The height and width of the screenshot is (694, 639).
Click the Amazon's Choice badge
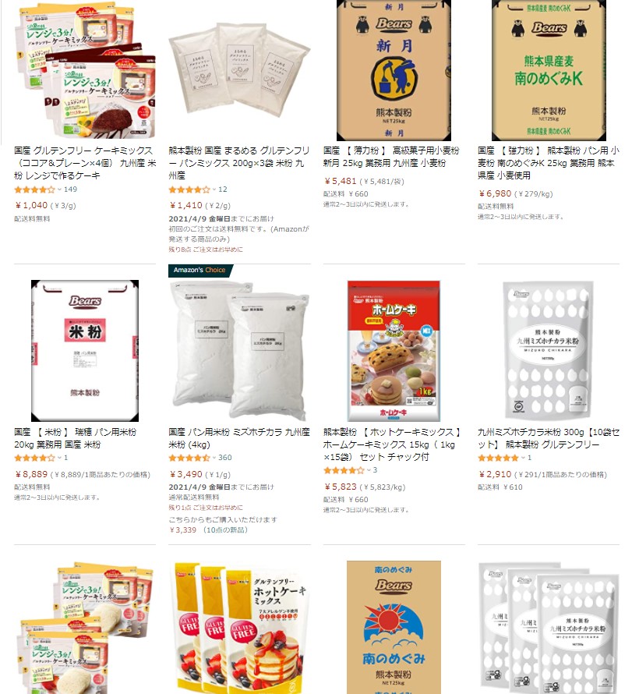199,270
